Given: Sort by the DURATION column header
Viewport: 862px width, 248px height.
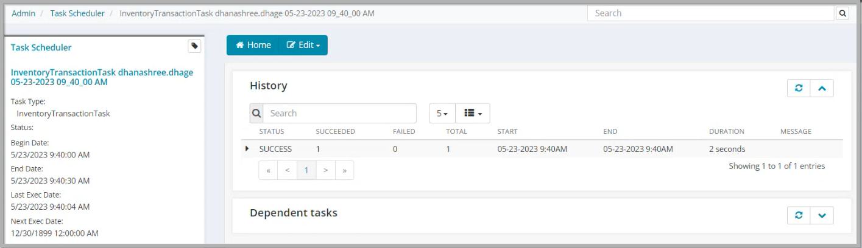Looking at the screenshot, I should [727, 131].
